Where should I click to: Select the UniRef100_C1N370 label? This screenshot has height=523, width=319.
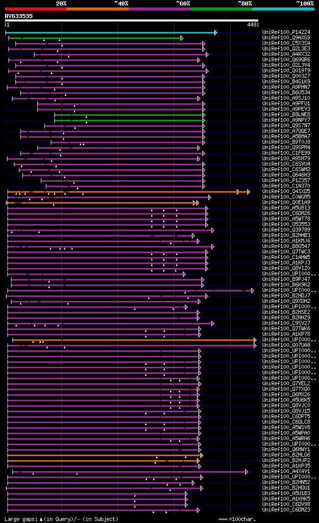pyautogui.click(x=286, y=186)
